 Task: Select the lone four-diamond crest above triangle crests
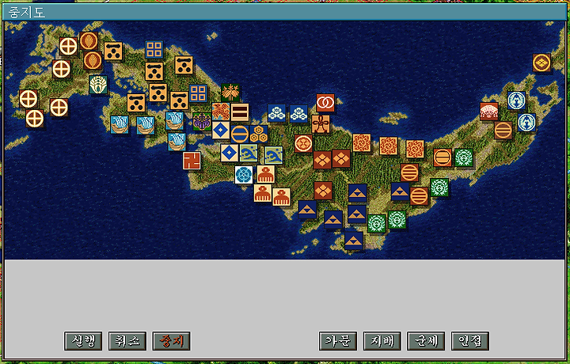(323, 191)
